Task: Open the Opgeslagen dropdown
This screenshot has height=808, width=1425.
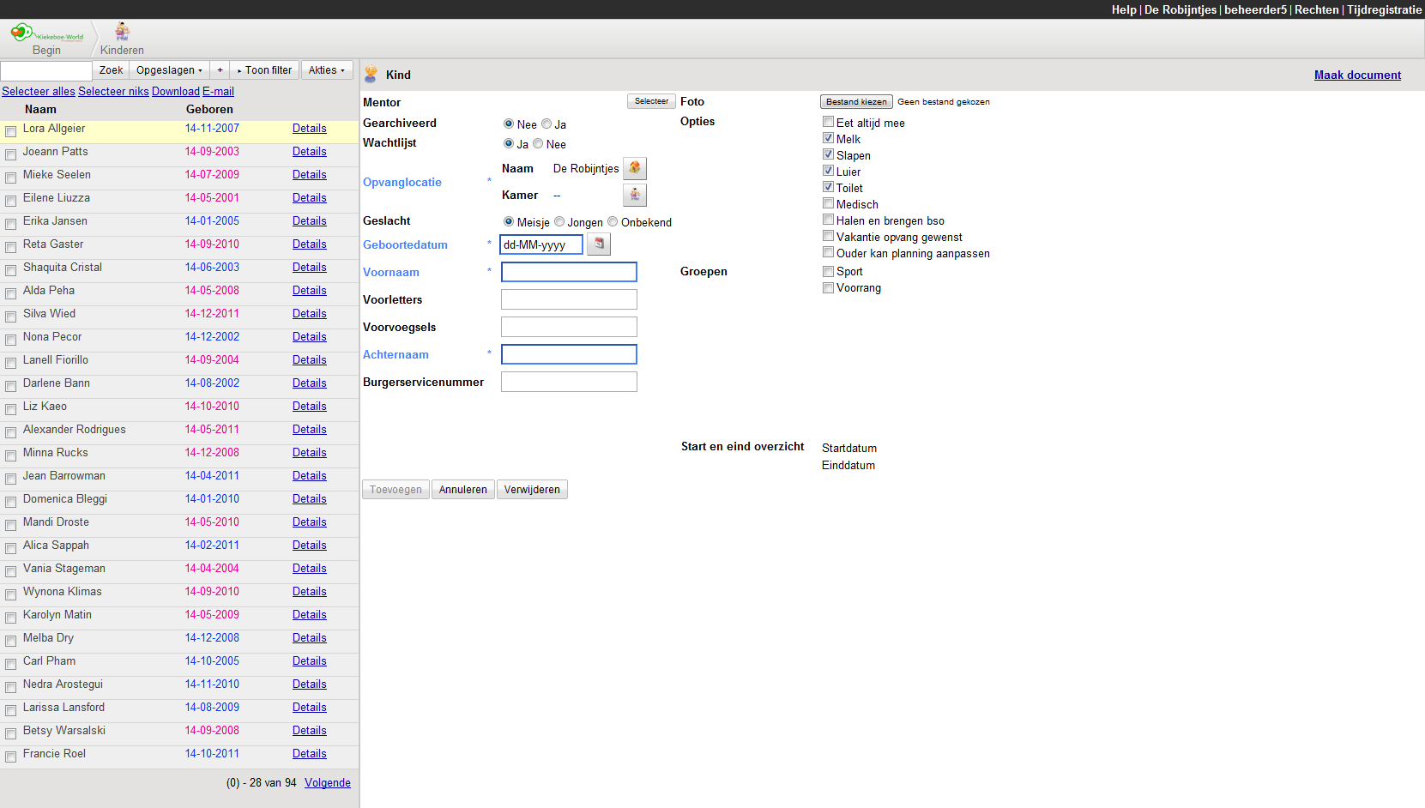Action: pos(169,70)
